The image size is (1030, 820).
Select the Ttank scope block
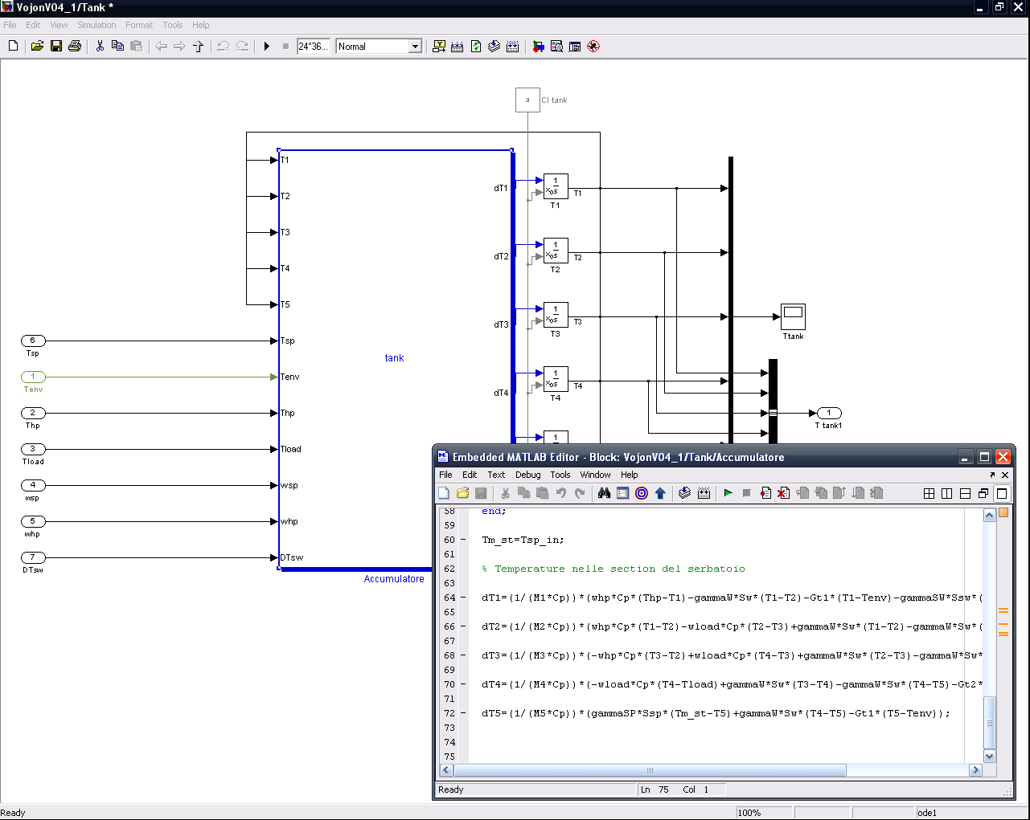coord(793,316)
